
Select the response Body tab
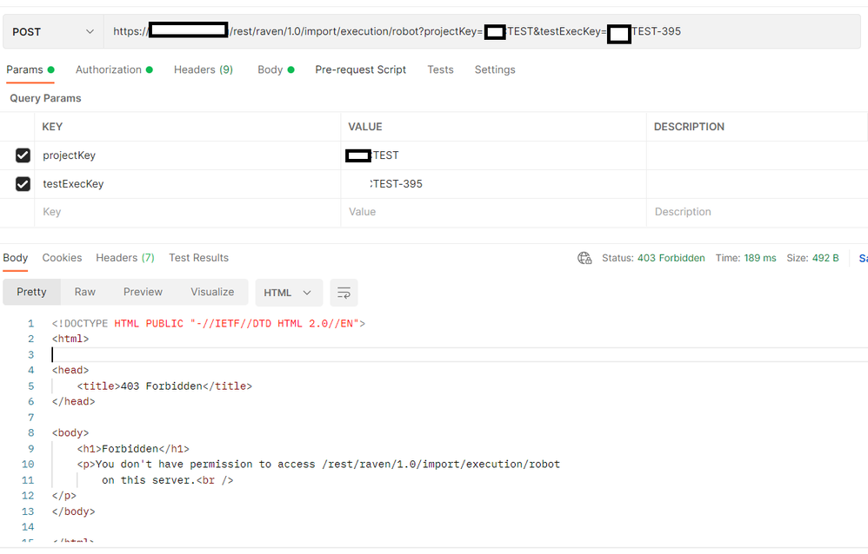[15, 258]
